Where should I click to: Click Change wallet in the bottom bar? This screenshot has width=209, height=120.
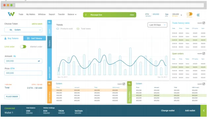pos(168,110)
